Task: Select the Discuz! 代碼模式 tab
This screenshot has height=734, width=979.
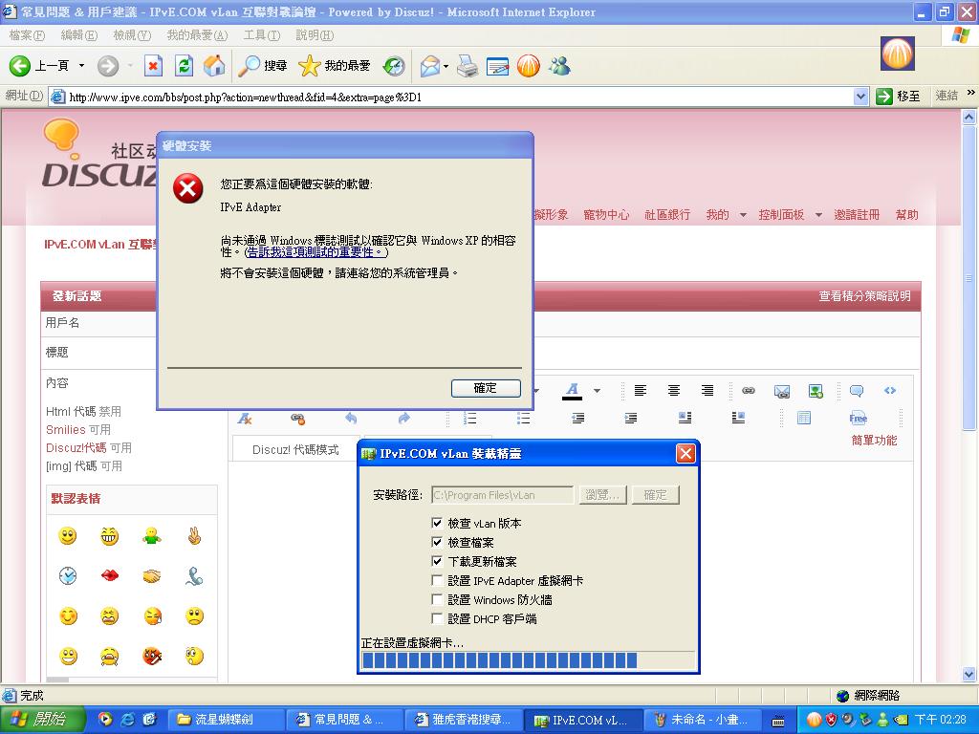Action: pyautogui.click(x=295, y=449)
